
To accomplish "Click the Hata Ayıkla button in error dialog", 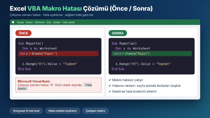I will [x=88, y=85].
